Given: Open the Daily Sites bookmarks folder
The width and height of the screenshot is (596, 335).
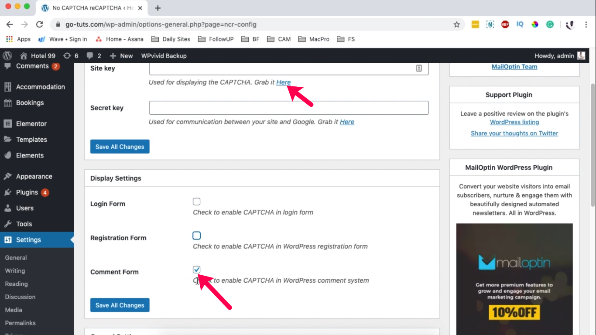Looking at the screenshot, I should [x=171, y=39].
